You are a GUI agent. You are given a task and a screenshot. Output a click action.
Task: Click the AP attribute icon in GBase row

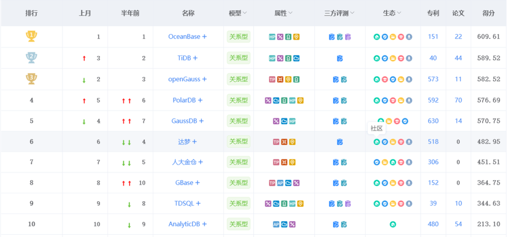[x=280, y=183]
